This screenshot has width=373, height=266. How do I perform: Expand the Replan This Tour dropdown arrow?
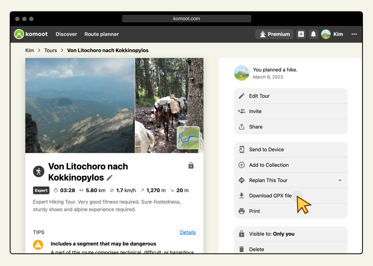pyautogui.click(x=340, y=180)
